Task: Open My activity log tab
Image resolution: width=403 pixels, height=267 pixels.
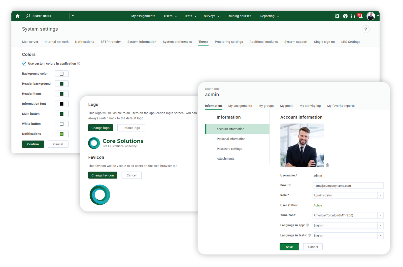Action: click(310, 106)
